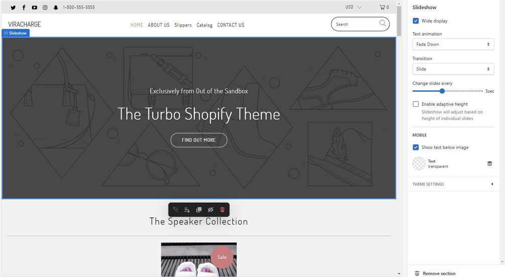Click the phone number 1-800-555-5555

pyautogui.click(x=79, y=8)
